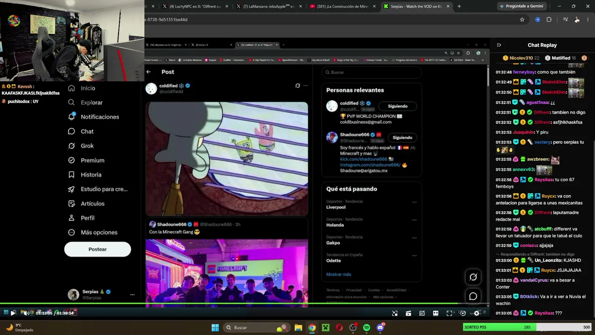Go back with the Post arrow

[148, 72]
